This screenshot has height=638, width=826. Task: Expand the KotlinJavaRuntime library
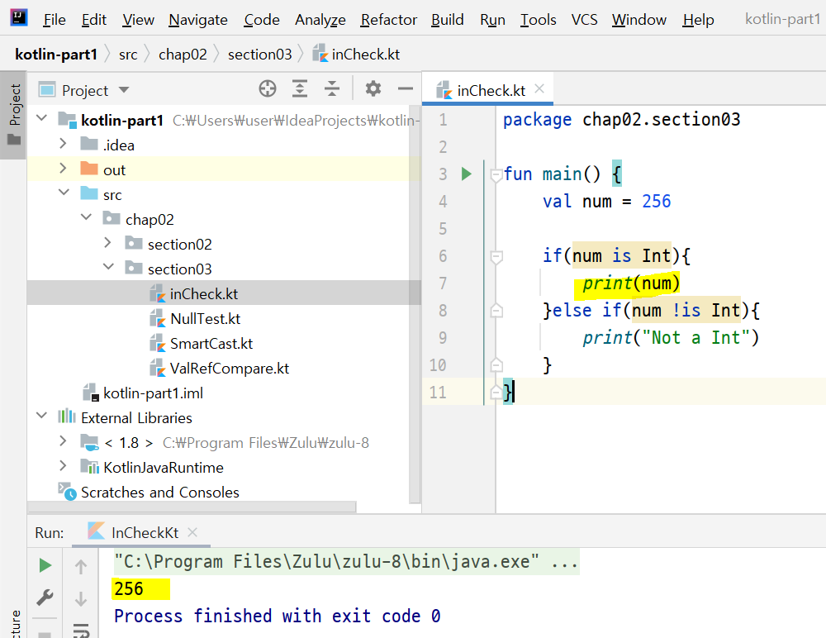pyautogui.click(x=64, y=465)
